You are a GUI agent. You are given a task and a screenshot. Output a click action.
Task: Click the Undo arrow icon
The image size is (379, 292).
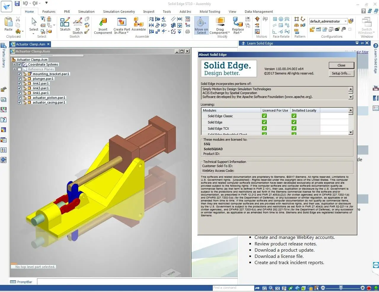25,4
